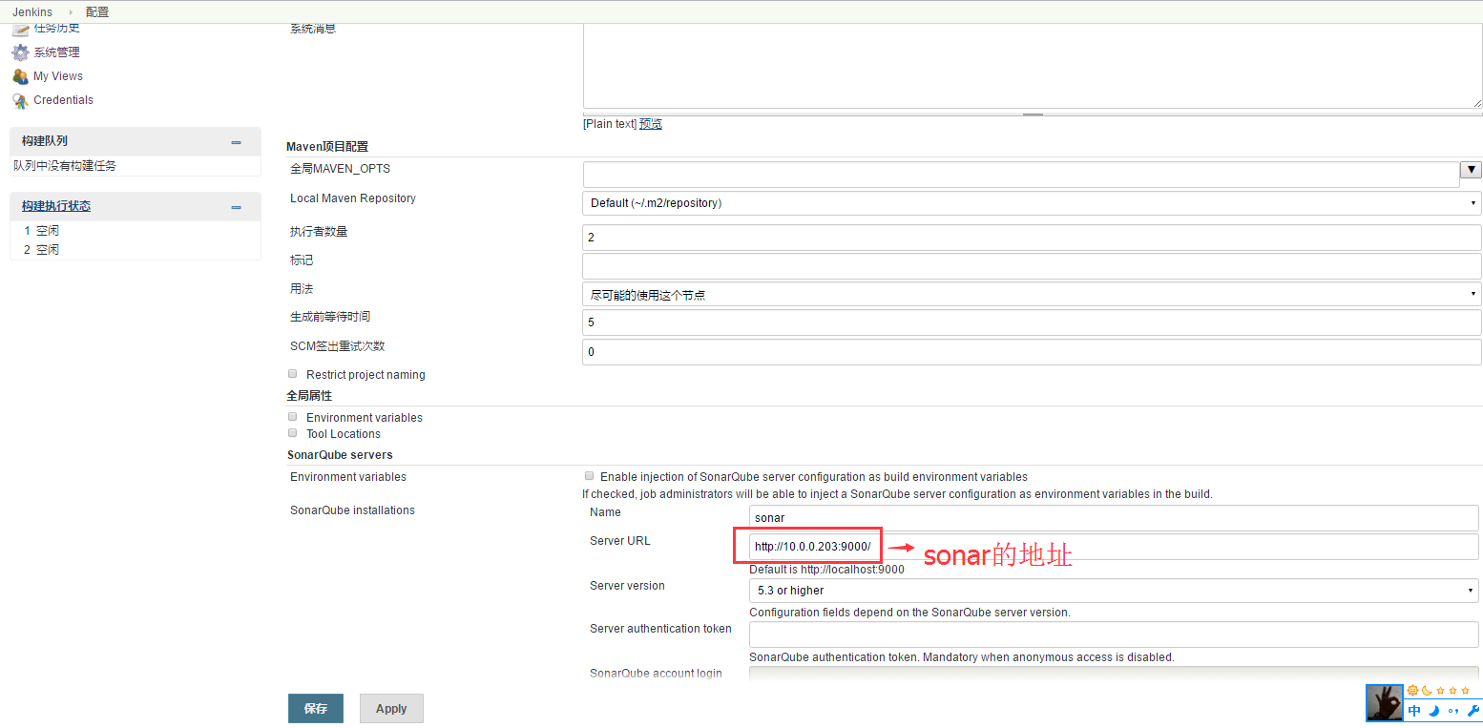The width and height of the screenshot is (1483, 728).
Task: Click the sun face icon in input method bar
Action: click(x=1412, y=690)
